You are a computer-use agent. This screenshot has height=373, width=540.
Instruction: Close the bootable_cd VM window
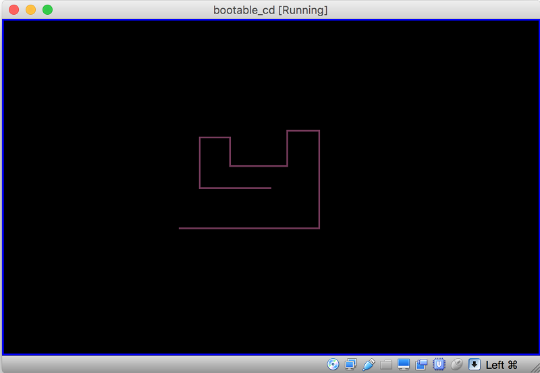13,10
